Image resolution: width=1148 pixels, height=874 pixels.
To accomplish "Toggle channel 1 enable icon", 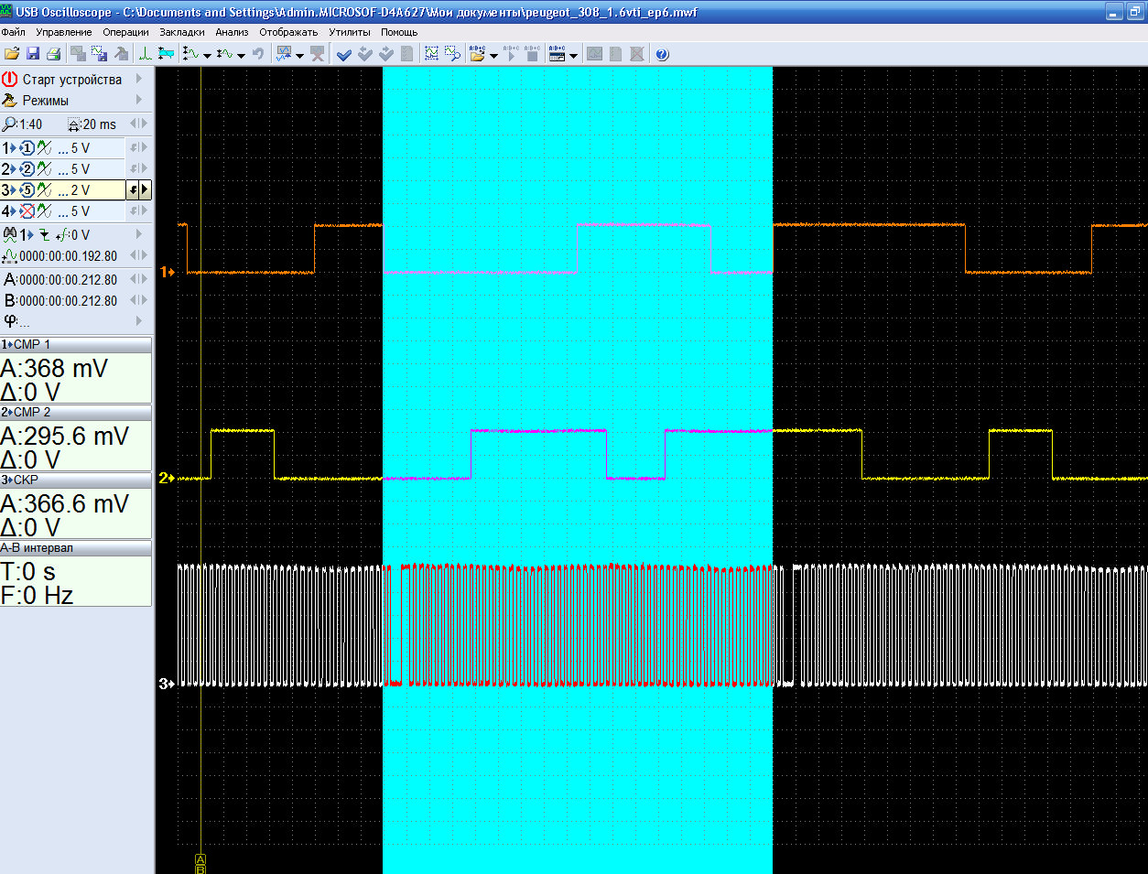I will pyautogui.click(x=27, y=148).
